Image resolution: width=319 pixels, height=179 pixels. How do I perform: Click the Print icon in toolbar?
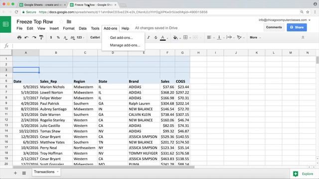(x=19, y=37)
